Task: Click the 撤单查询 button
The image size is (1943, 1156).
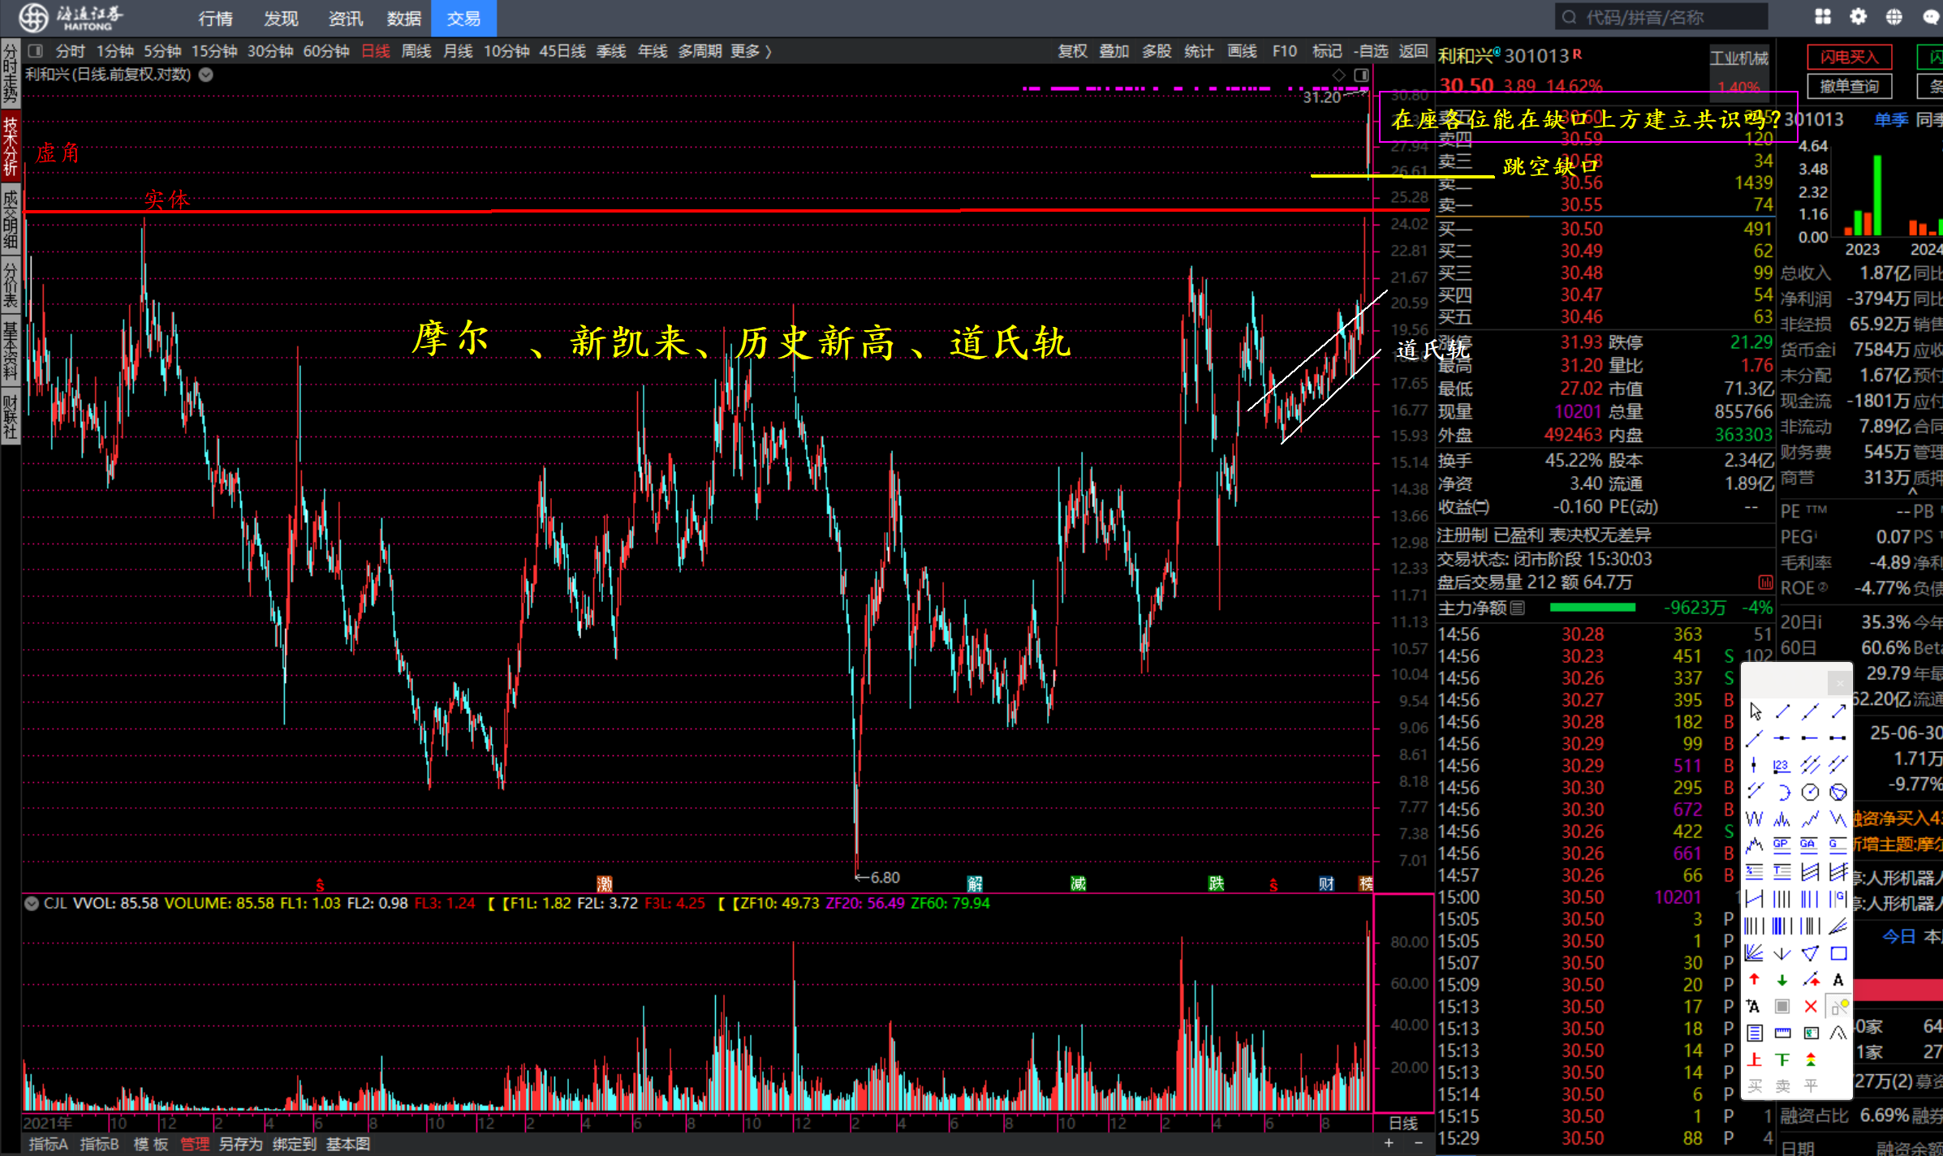Action: pyautogui.click(x=1849, y=86)
